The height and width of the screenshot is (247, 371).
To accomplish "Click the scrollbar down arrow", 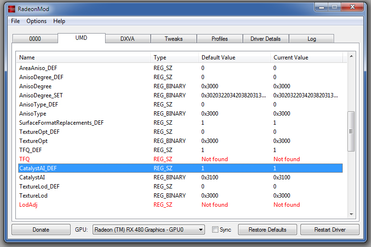I will [351, 214].
